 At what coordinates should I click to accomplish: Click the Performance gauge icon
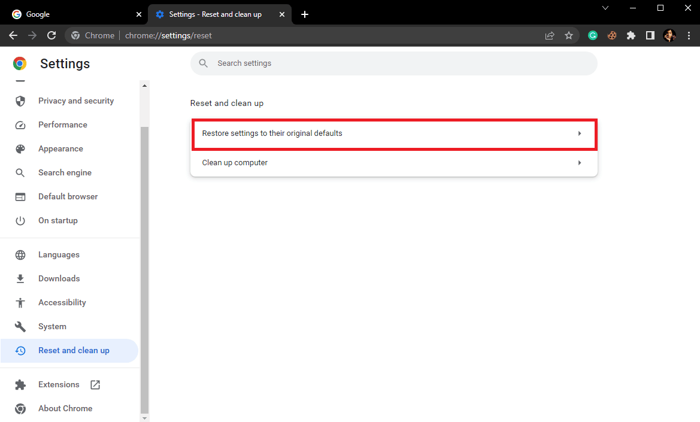(20, 125)
